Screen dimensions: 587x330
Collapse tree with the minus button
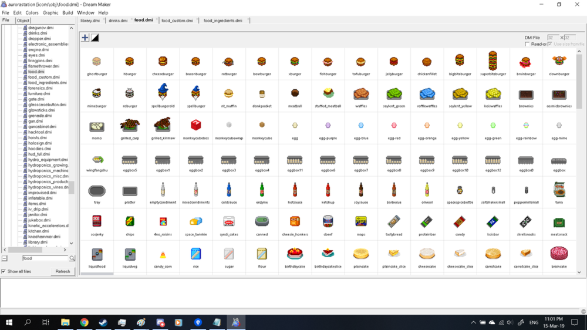(x=5, y=258)
